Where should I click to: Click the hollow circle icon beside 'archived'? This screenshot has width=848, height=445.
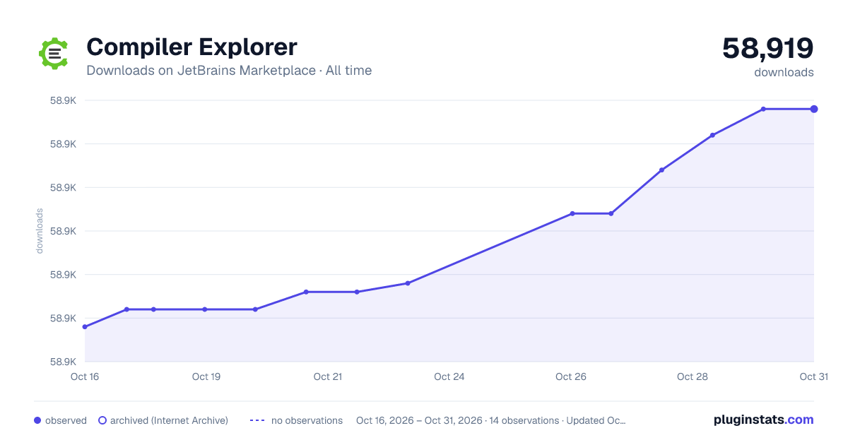(102, 420)
